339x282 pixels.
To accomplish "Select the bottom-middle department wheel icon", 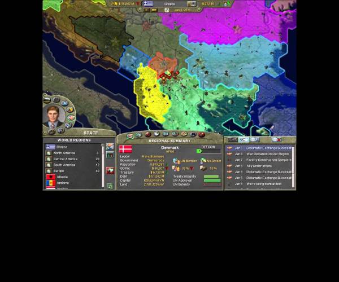I will click(61, 130).
